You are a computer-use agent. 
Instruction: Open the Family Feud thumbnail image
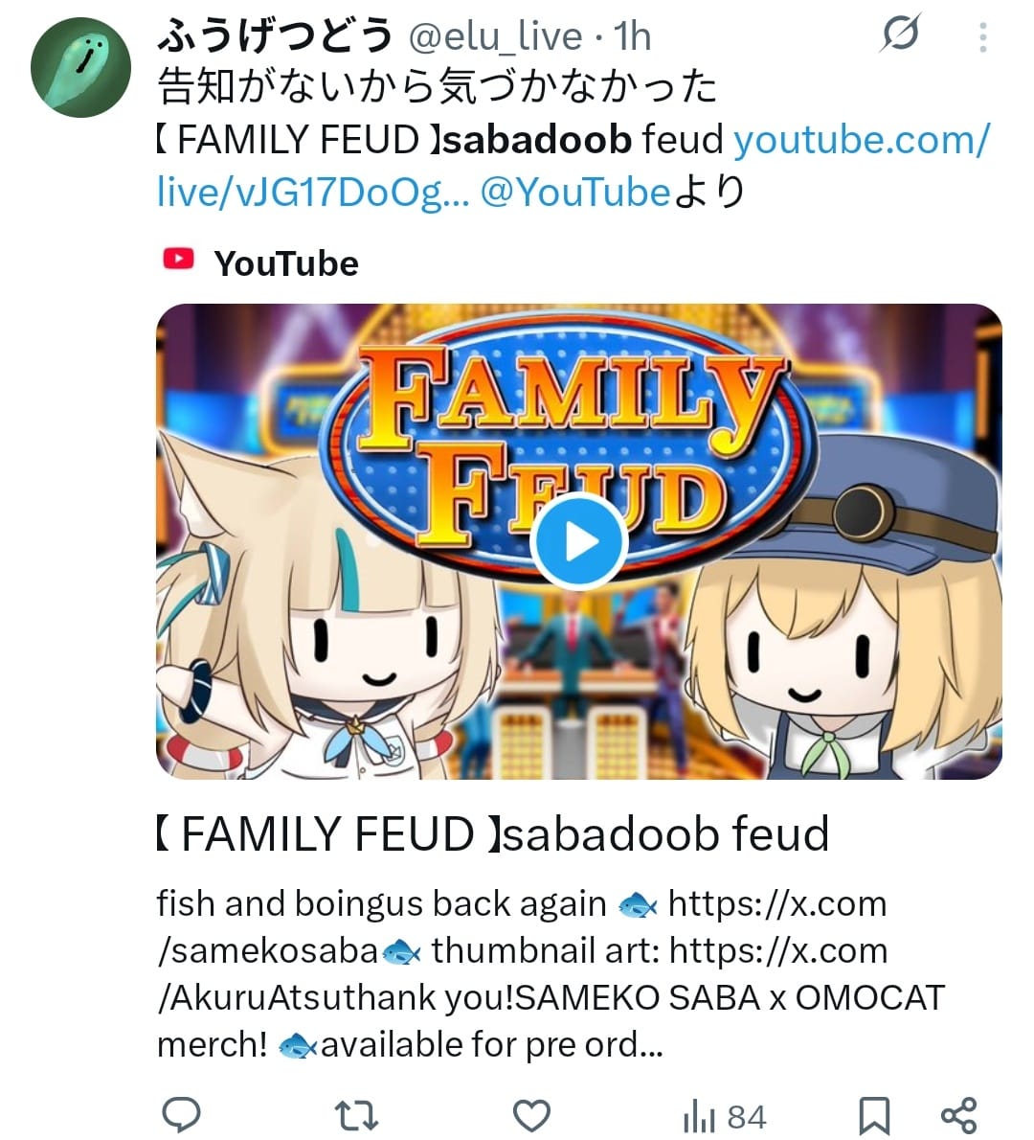point(579,541)
